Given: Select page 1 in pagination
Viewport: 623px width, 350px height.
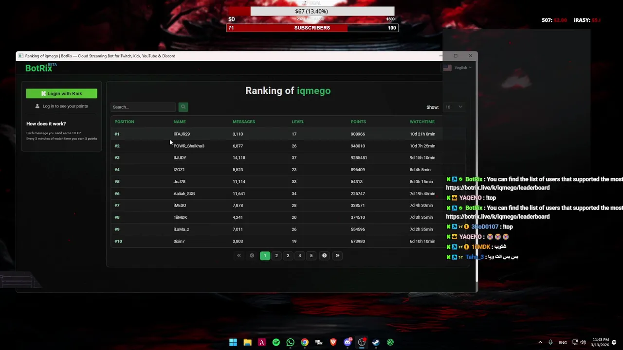Looking at the screenshot, I should (x=265, y=256).
